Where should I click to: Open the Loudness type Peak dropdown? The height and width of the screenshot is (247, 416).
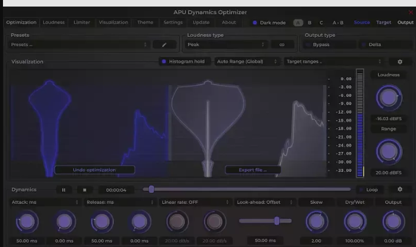(226, 45)
